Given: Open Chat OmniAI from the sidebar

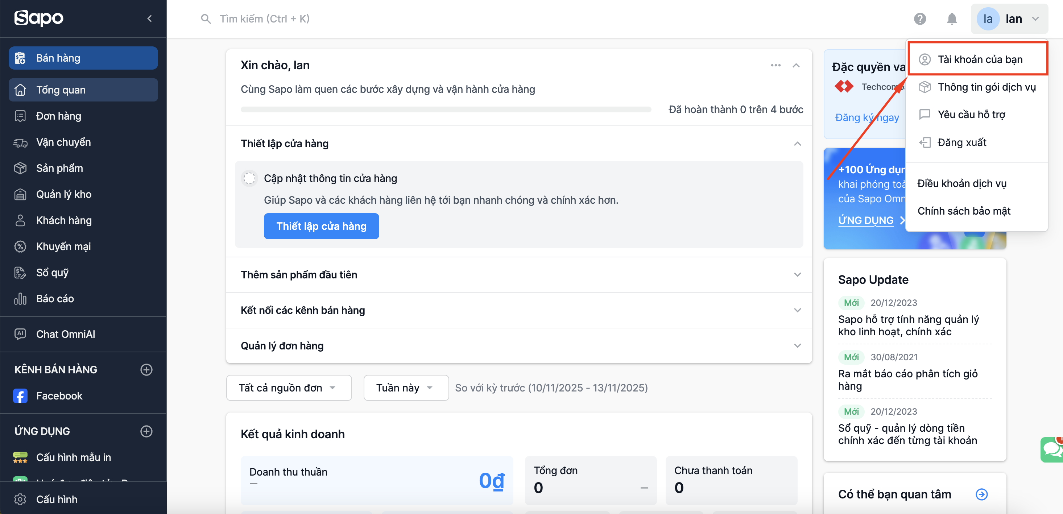Looking at the screenshot, I should [65, 334].
